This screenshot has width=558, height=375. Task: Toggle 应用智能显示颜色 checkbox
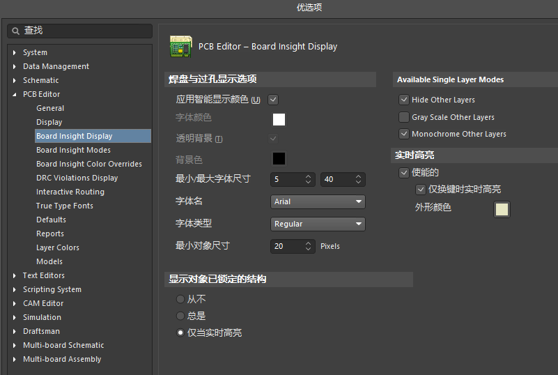pyautogui.click(x=273, y=100)
